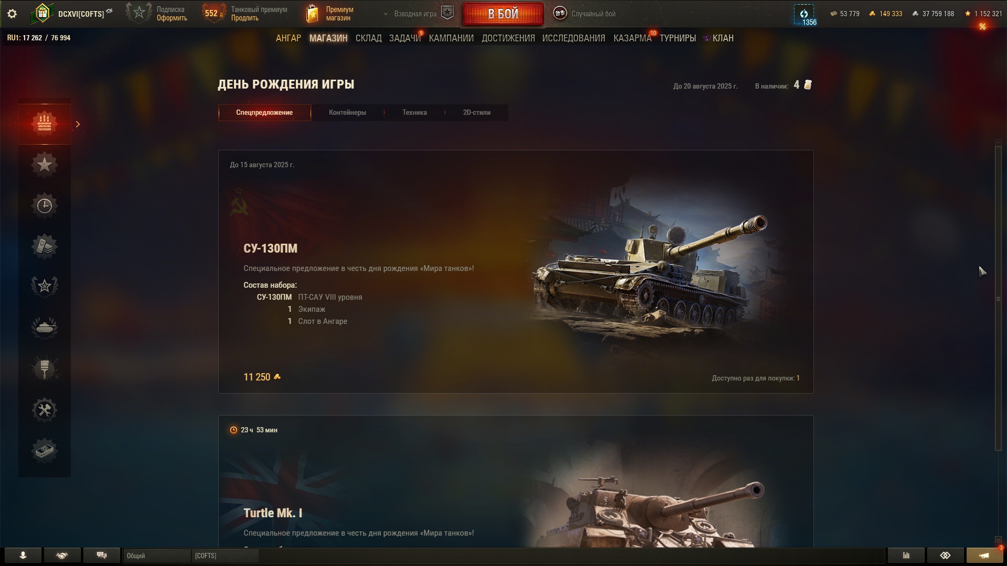Click Оформить subscription link
1007x566 pixels.
pyautogui.click(x=172, y=18)
